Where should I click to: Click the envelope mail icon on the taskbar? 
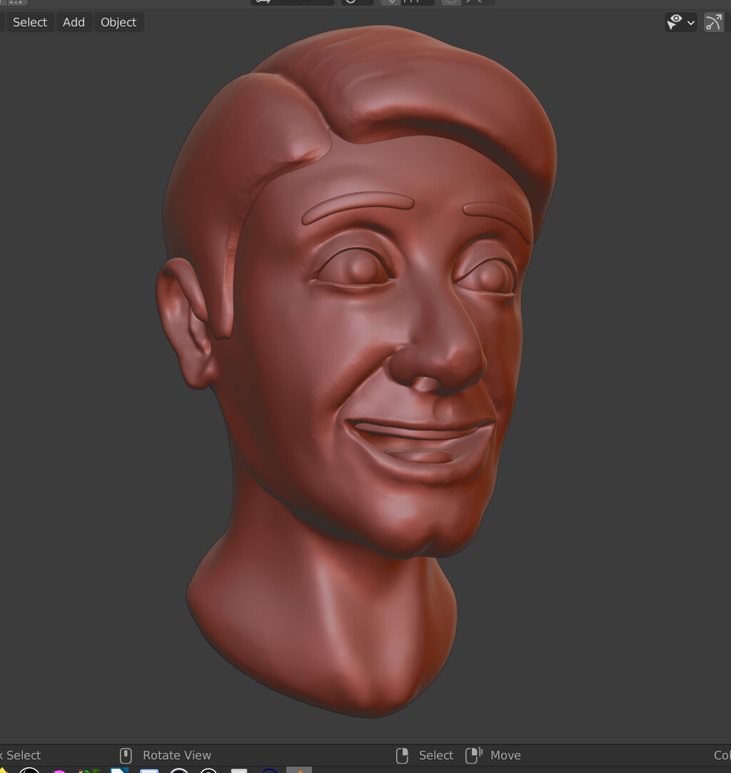point(149,771)
